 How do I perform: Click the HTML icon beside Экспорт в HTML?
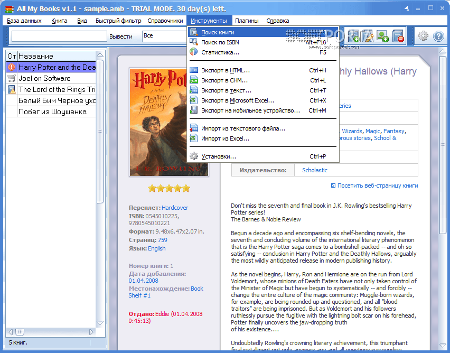[194, 70]
